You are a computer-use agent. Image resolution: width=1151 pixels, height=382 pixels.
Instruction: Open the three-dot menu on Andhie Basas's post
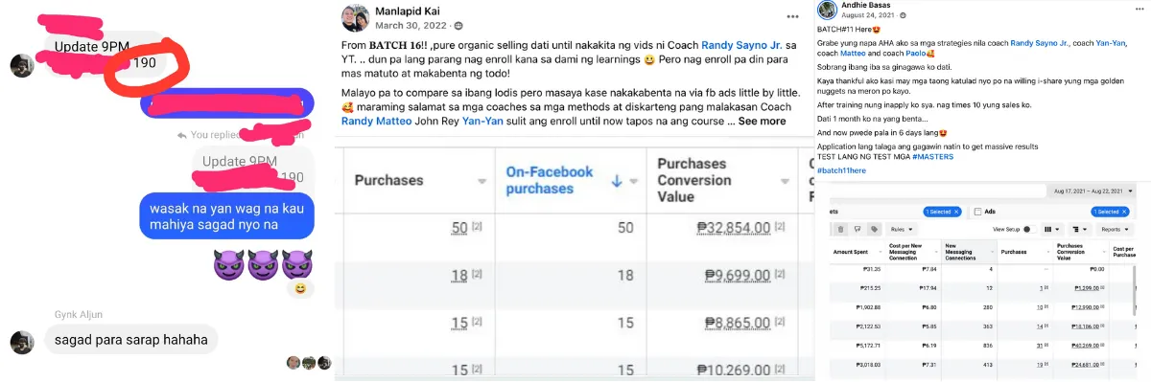(x=1139, y=9)
